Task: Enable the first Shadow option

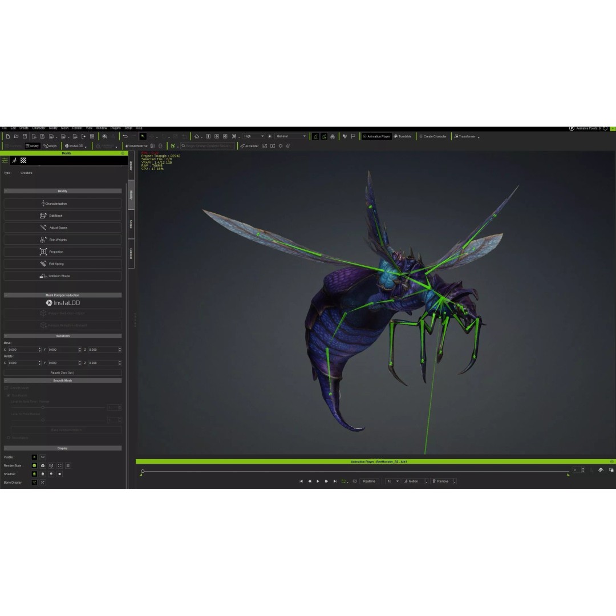Action: click(35, 474)
